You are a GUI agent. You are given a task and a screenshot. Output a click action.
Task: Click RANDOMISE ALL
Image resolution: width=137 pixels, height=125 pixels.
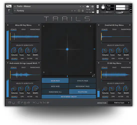pos(55,92)
